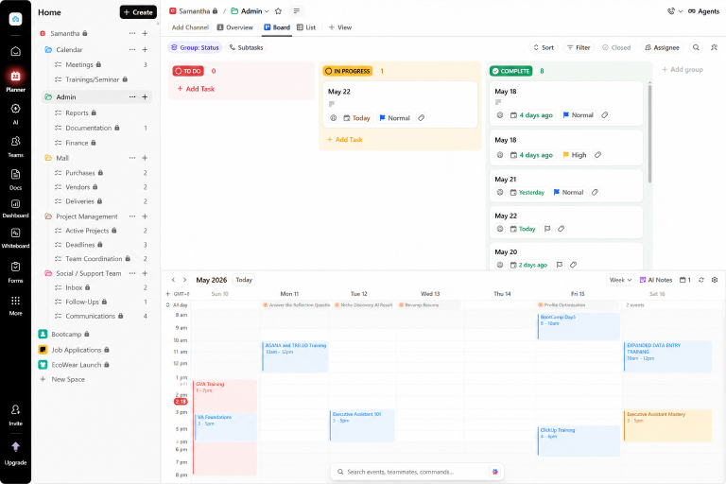Open the ASANA and TRELLO Training event

pyautogui.click(x=295, y=356)
